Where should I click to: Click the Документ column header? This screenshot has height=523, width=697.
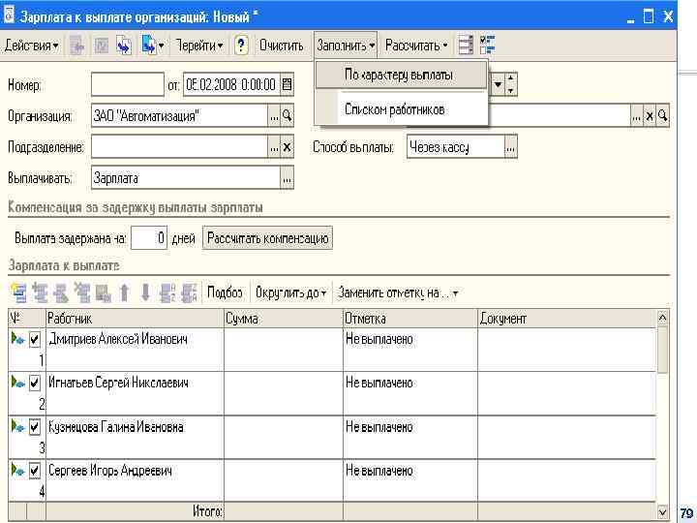pyautogui.click(x=567, y=319)
